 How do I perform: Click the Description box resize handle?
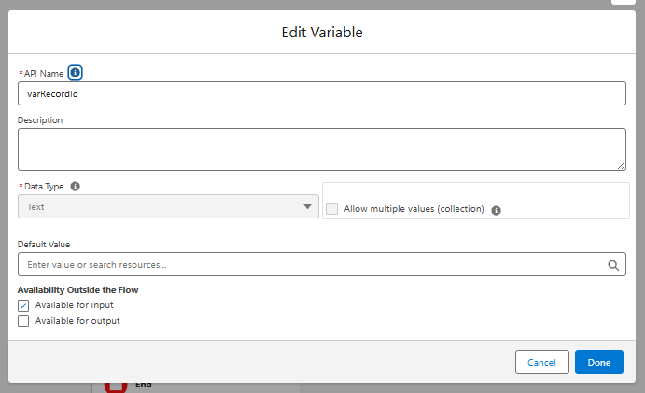[x=621, y=165]
